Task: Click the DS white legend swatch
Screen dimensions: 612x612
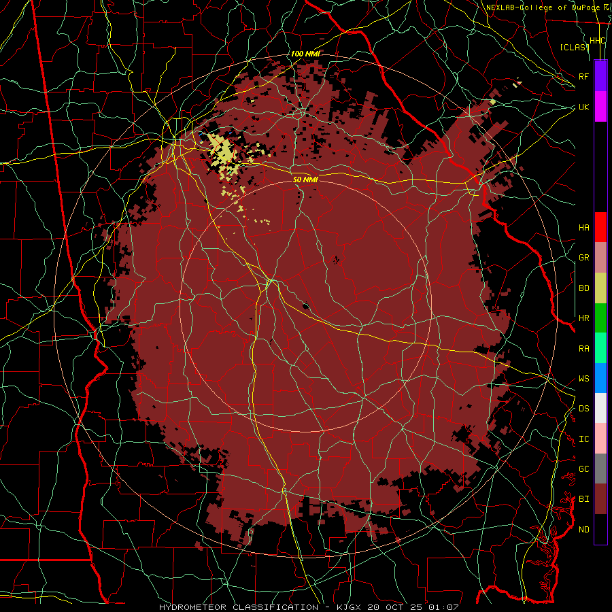Action: coord(600,408)
